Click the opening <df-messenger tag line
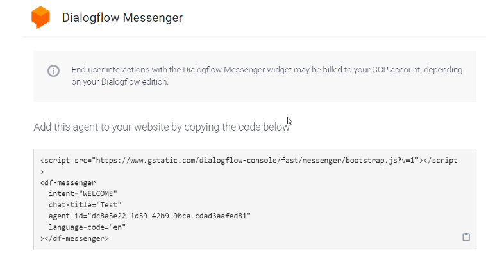The width and height of the screenshot is (486, 258). coord(68,182)
